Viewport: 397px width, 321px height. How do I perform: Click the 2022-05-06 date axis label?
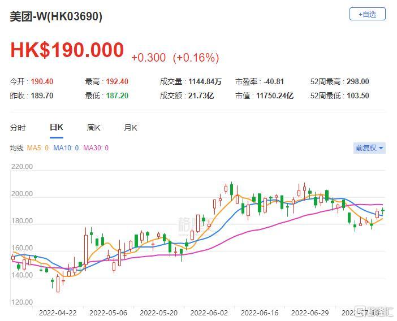tap(108, 313)
